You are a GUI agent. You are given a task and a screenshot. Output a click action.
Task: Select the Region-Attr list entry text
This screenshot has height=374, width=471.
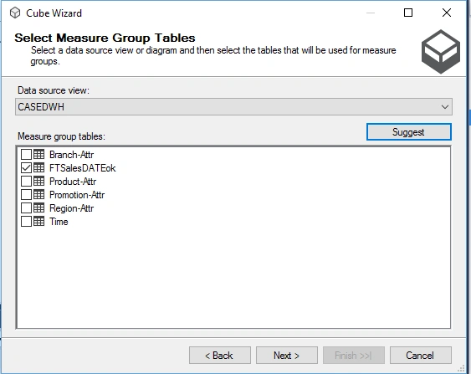click(x=71, y=208)
